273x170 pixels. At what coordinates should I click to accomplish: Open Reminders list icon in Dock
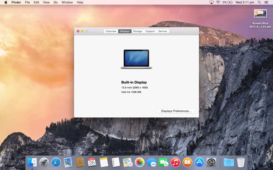(116, 163)
